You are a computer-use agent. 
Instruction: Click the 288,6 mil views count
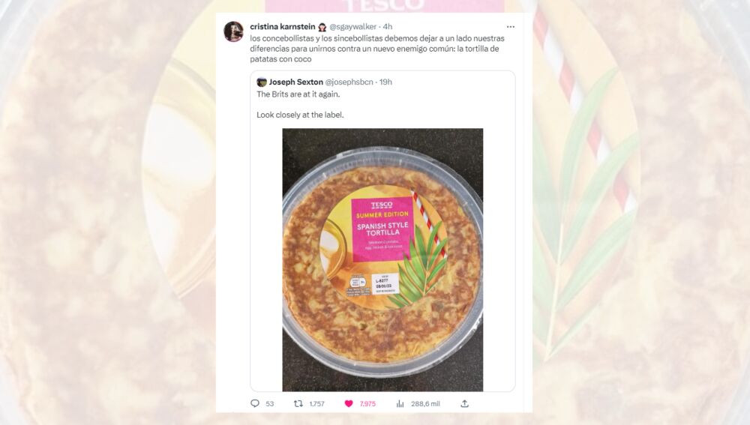tap(425, 403)
